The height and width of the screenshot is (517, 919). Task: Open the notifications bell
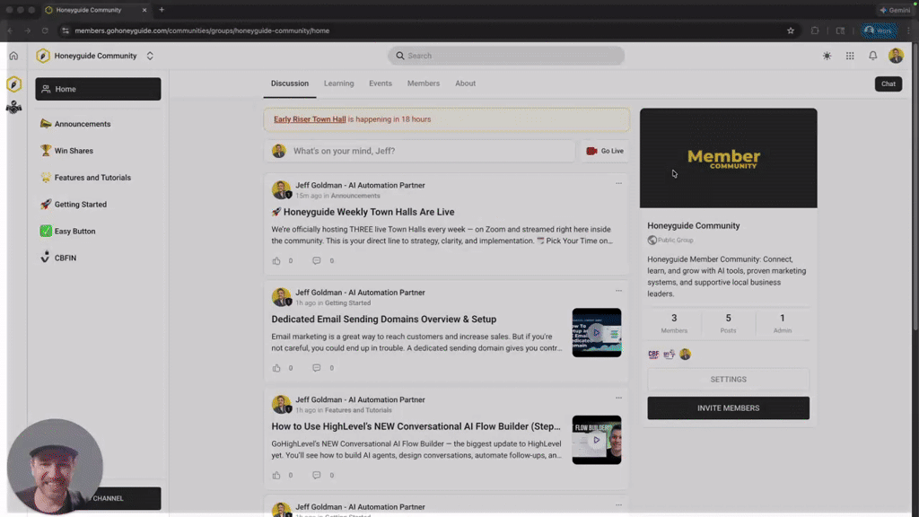(872, 56)
